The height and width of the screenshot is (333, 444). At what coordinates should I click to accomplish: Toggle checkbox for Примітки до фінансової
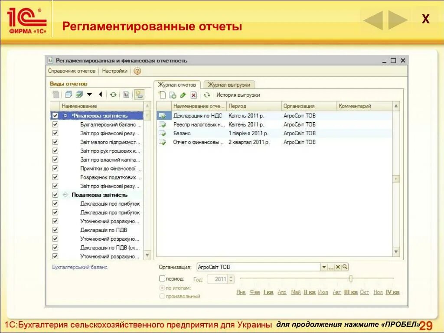click(x=55, y=168)
